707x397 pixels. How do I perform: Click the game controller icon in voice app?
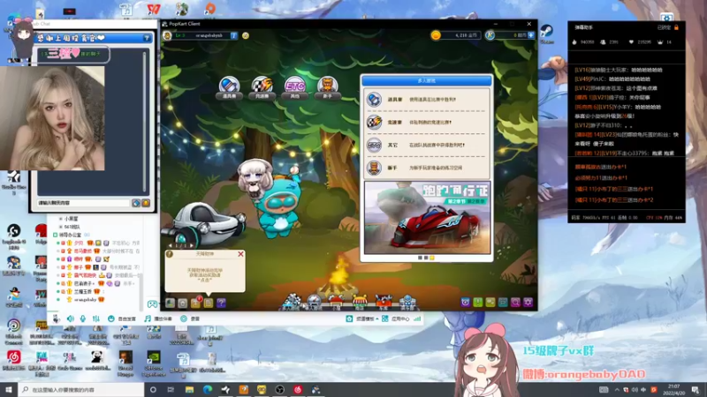coord(152,303)
